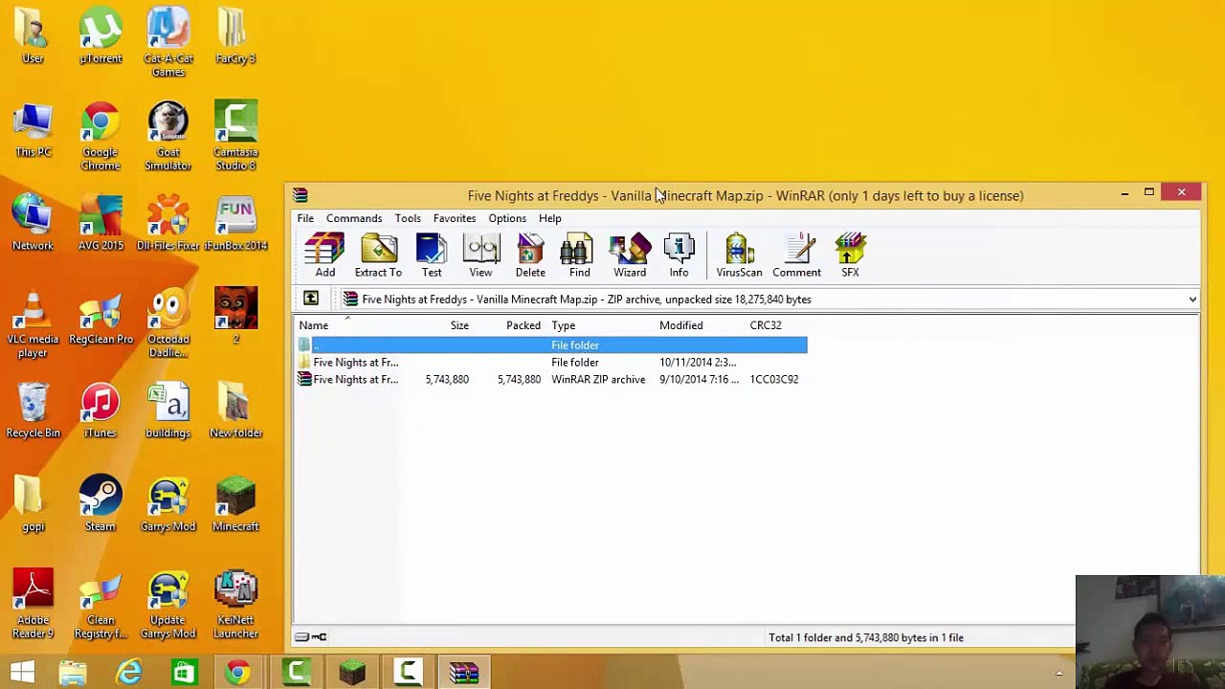Screen dimensions: 1225x689
Task: Open the File menu
Action: 305,218
